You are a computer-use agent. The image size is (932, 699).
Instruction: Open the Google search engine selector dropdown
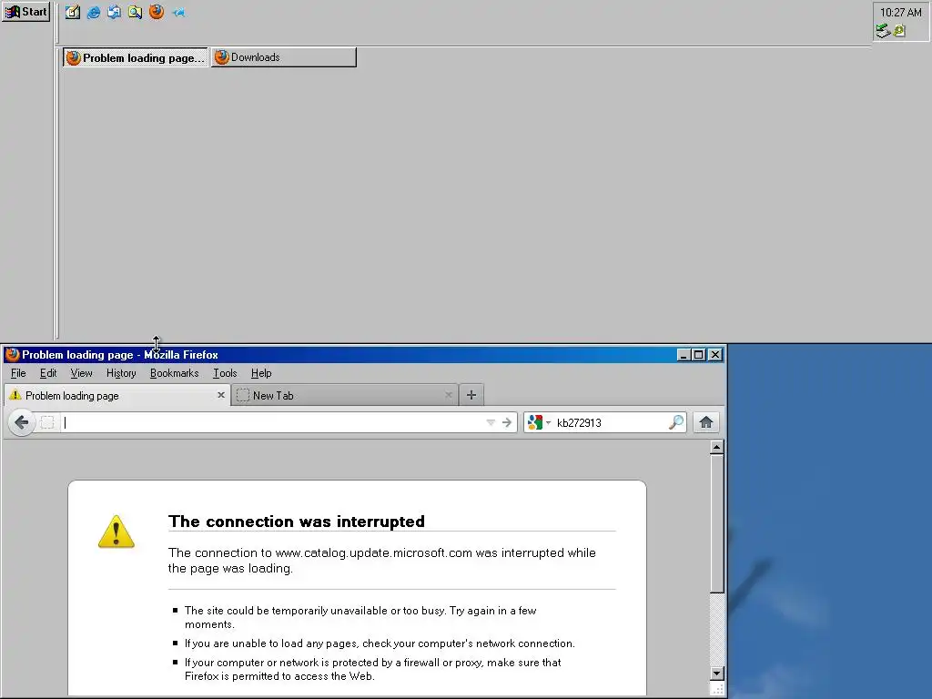(539, 422)
